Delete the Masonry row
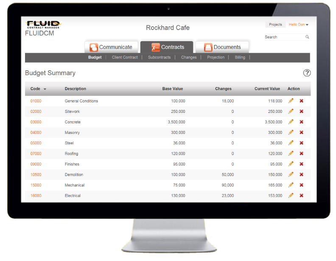This screenshot has height=261, width=336. [x=301, y=132]
